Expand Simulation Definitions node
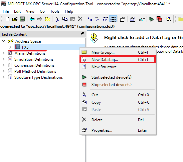The height and width of the screenshot is (162, 183). 4,59
